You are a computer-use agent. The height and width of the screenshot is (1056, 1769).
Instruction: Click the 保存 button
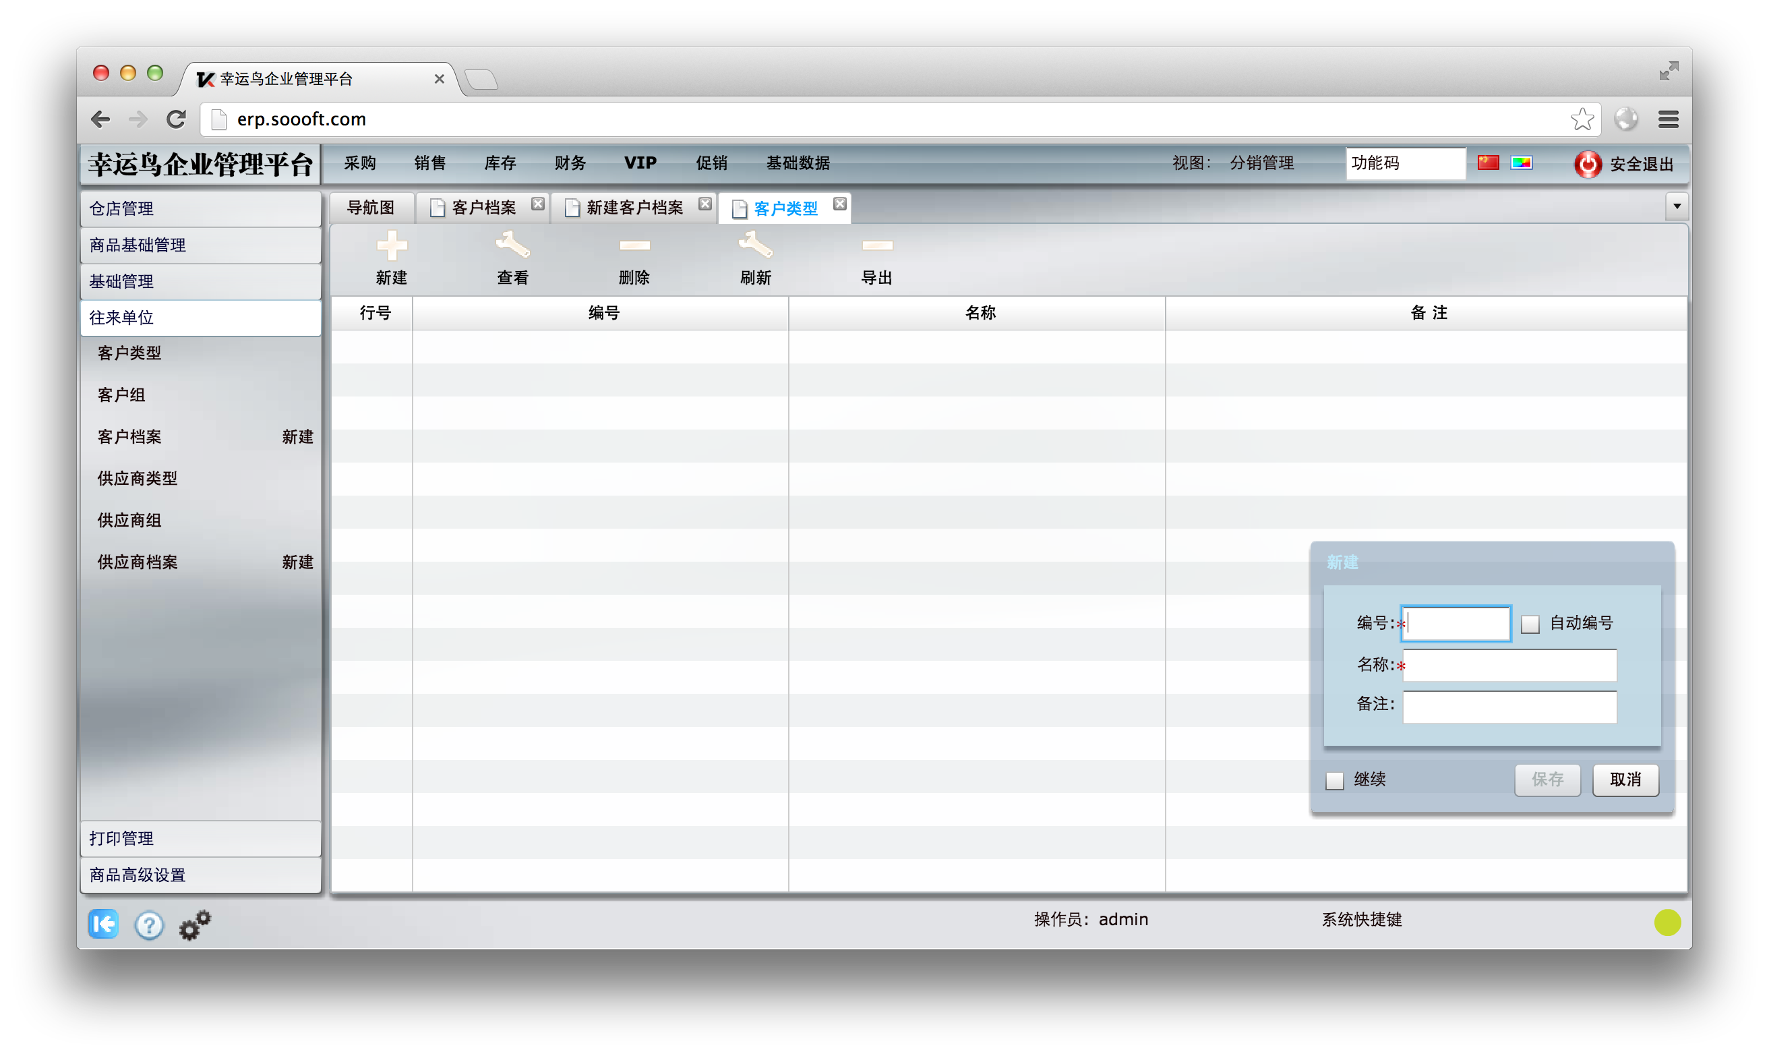tap(1547, 780)
